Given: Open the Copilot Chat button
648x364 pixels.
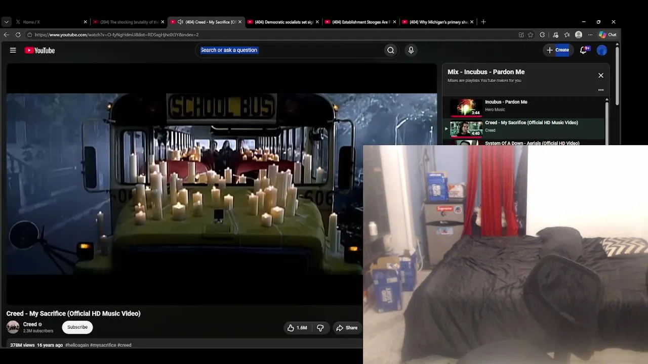Looking at the screenshot, I should click(x=607, y=35).
